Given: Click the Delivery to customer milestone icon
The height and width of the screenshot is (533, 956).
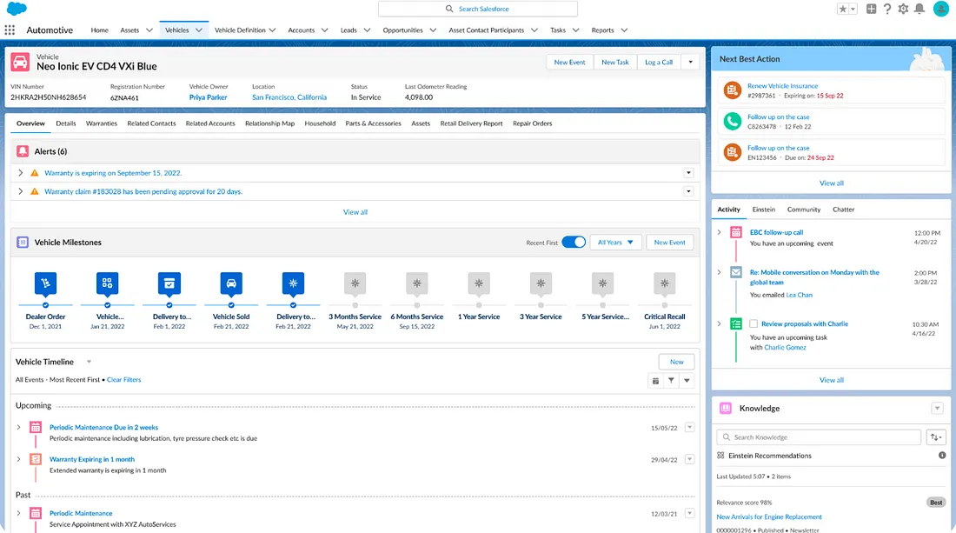Looking at the screenshot, I should (x=169, y=283).
